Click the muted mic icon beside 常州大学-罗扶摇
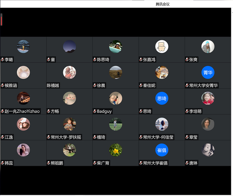The width and height of the screenshot is (233, 196). click(x=49, y=137)
